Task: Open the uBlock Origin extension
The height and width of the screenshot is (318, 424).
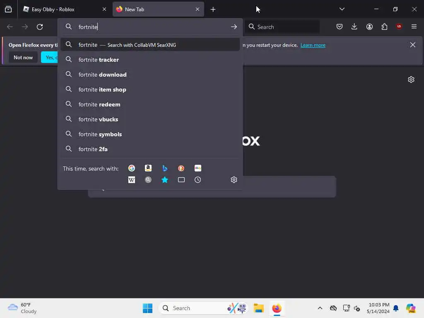Action: coord(399,26)
